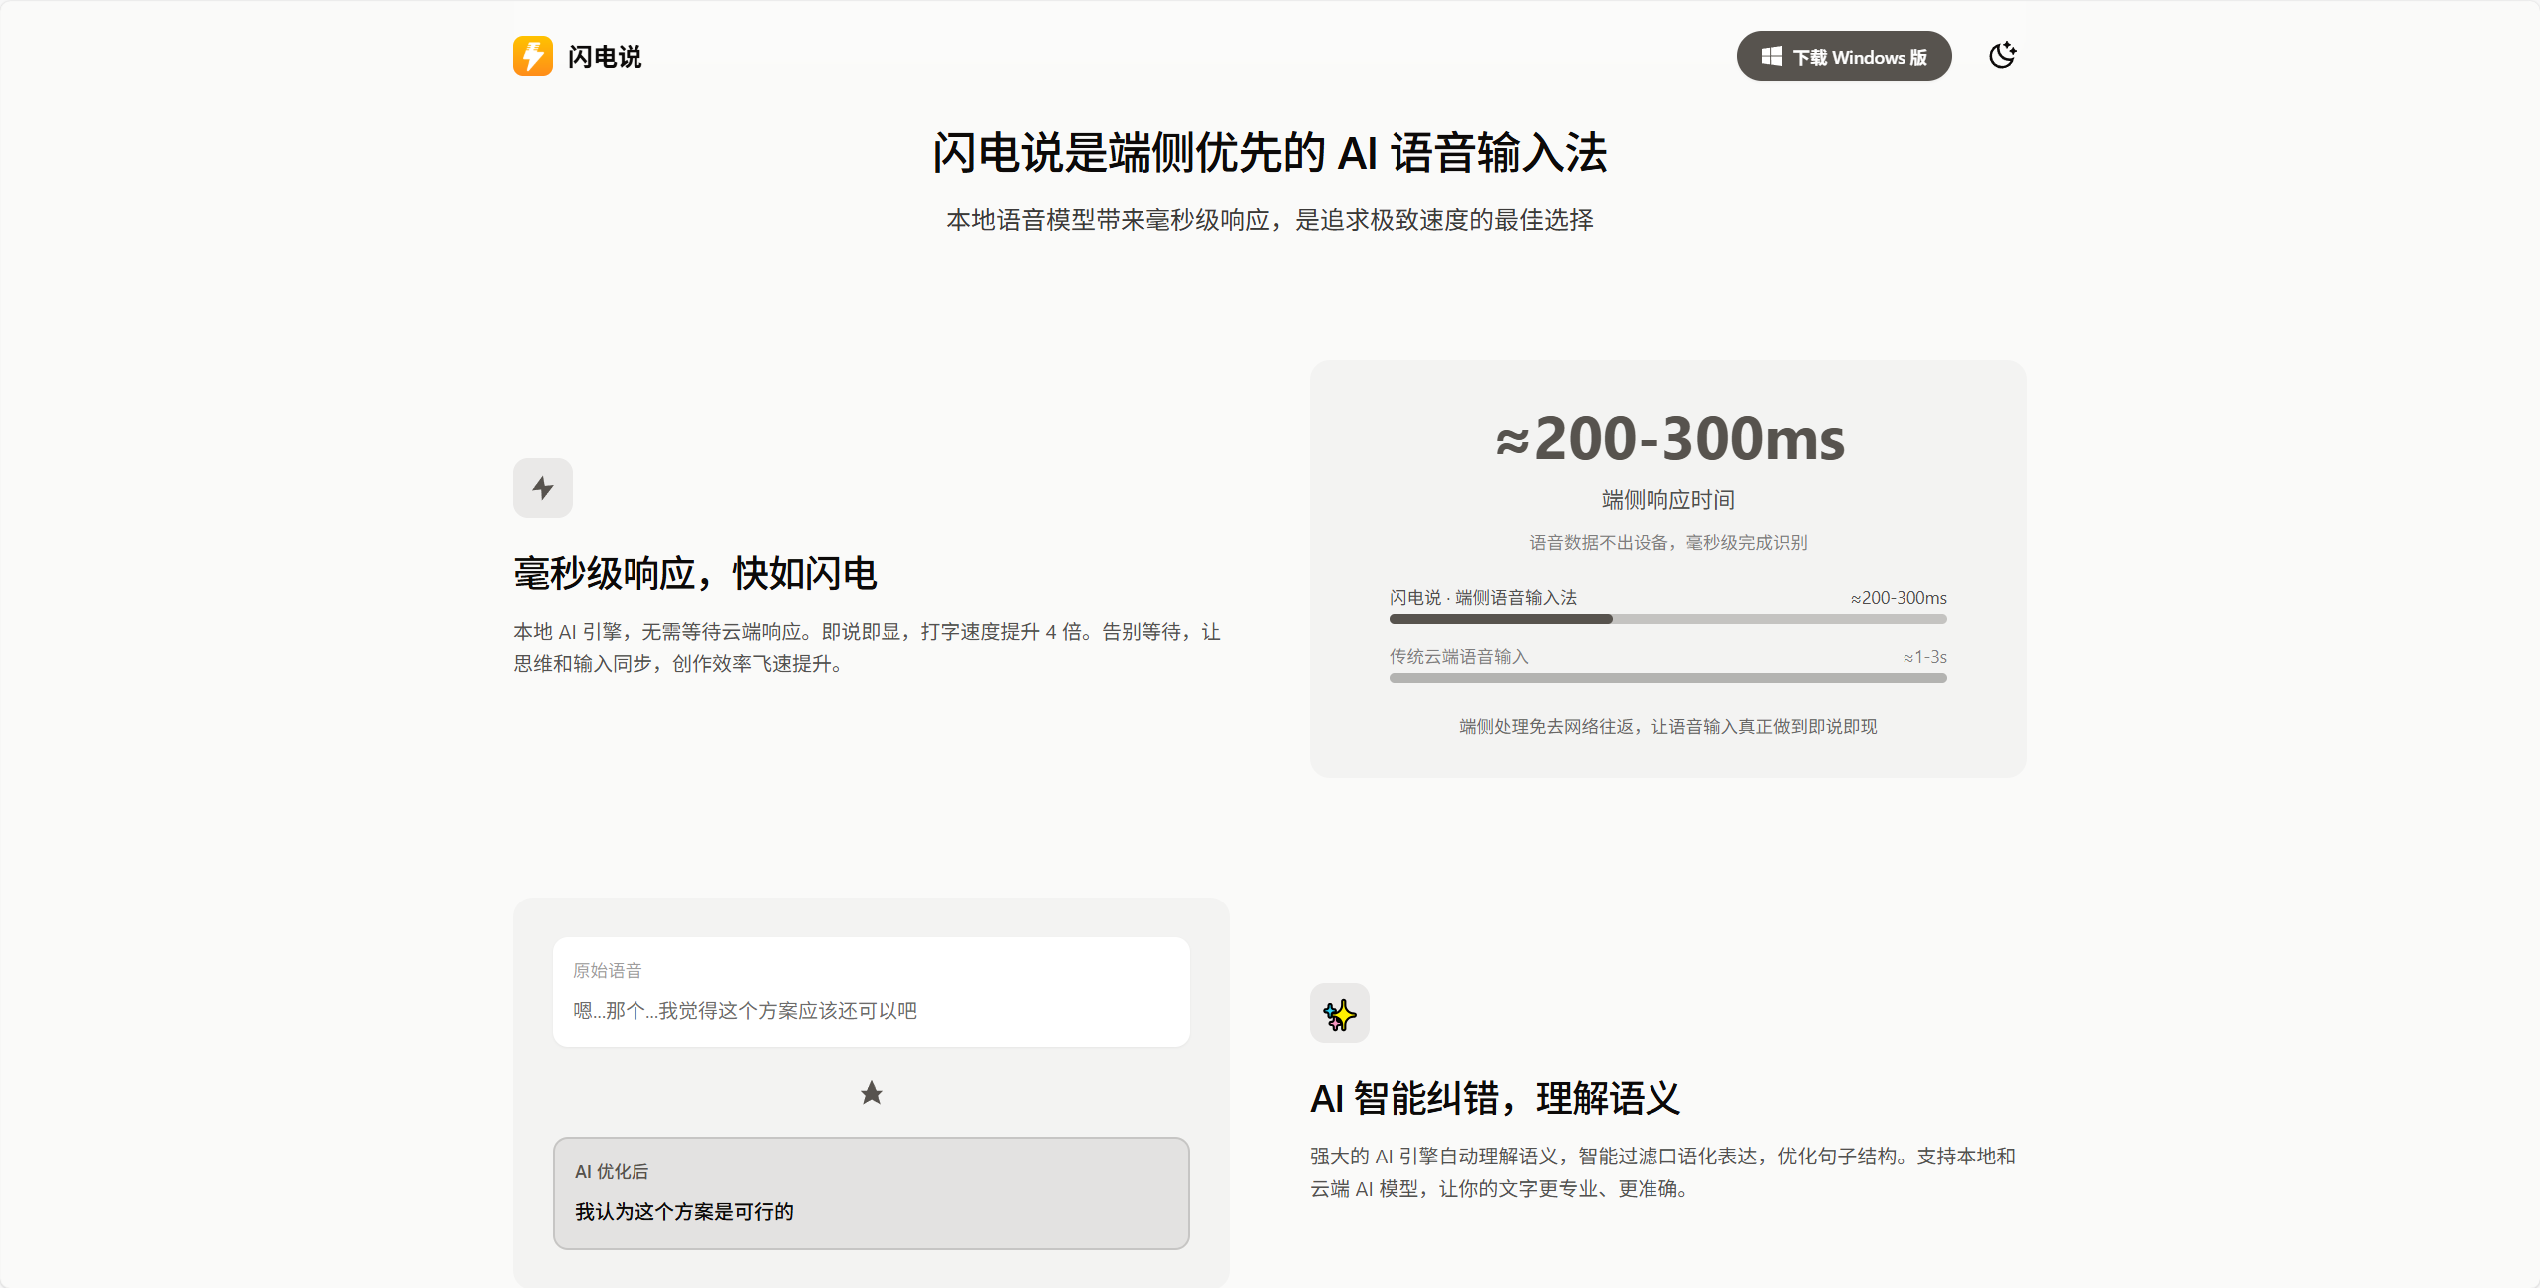
Task: Click the ≈200-300ms large statistic
Action: click(x=1669, y=439)
